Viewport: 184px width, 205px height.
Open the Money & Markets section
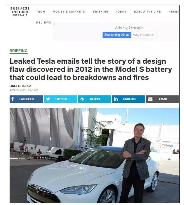pyautogui.click(x=69, y=12)
